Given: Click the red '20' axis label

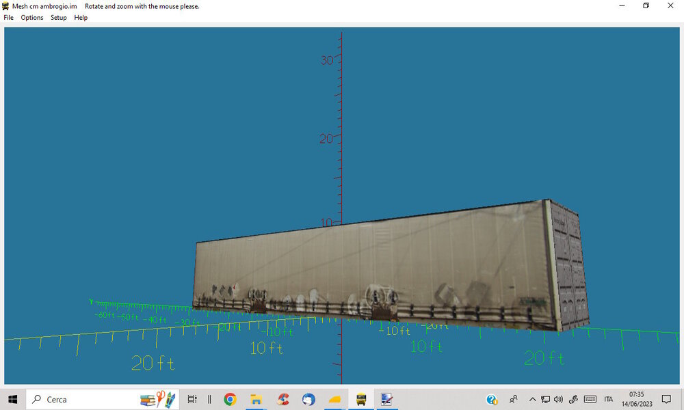Looking at the screenshot, I should [326, 139].
